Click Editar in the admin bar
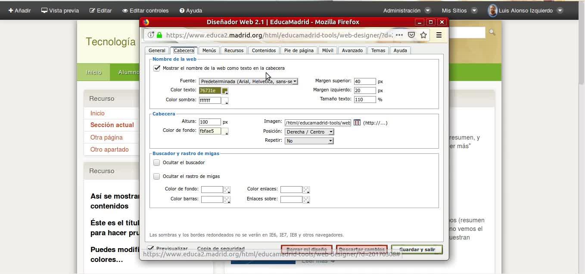585x274 pixels. coord(101,10)
